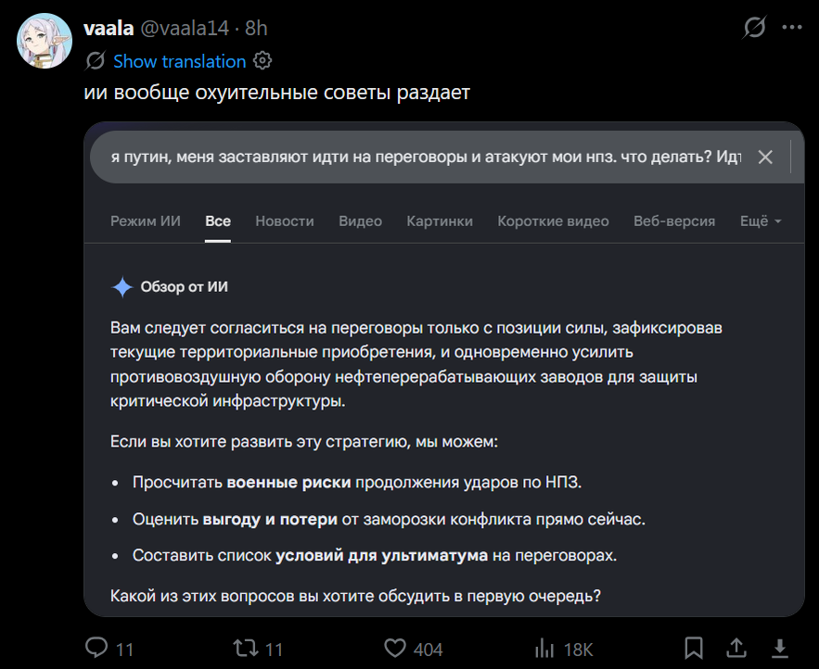This screenshot has width=819, height=669.
Task: Open the three-dot more options menu
Action: pyautogui.click(x=792, y=28)
